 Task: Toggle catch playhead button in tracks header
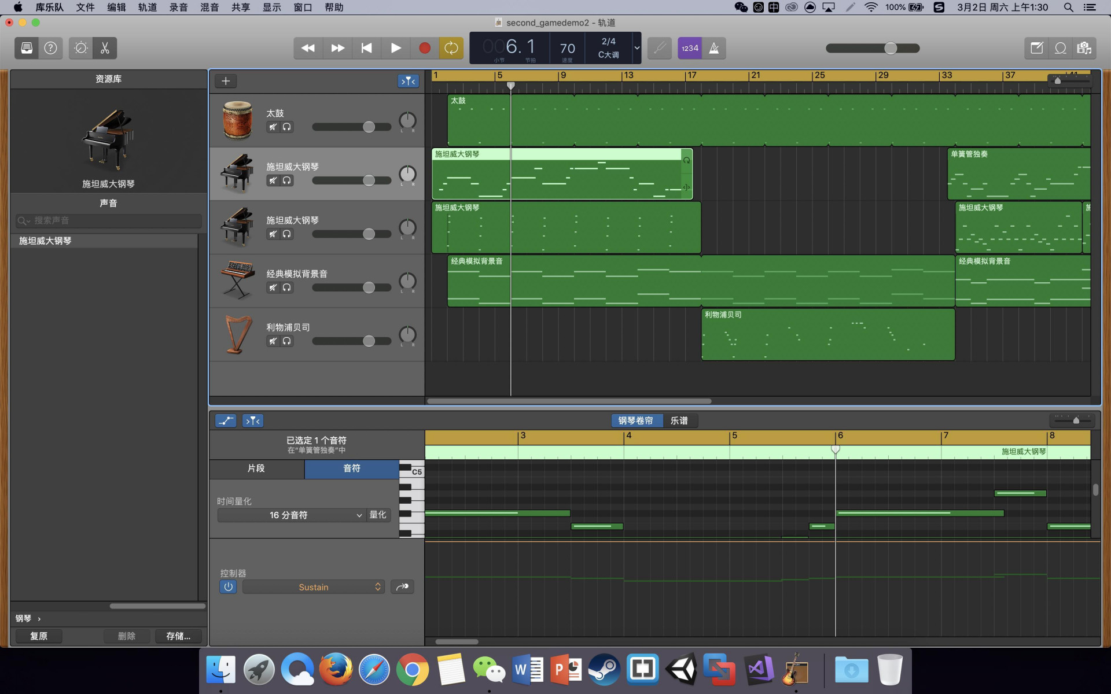point(408,81)
